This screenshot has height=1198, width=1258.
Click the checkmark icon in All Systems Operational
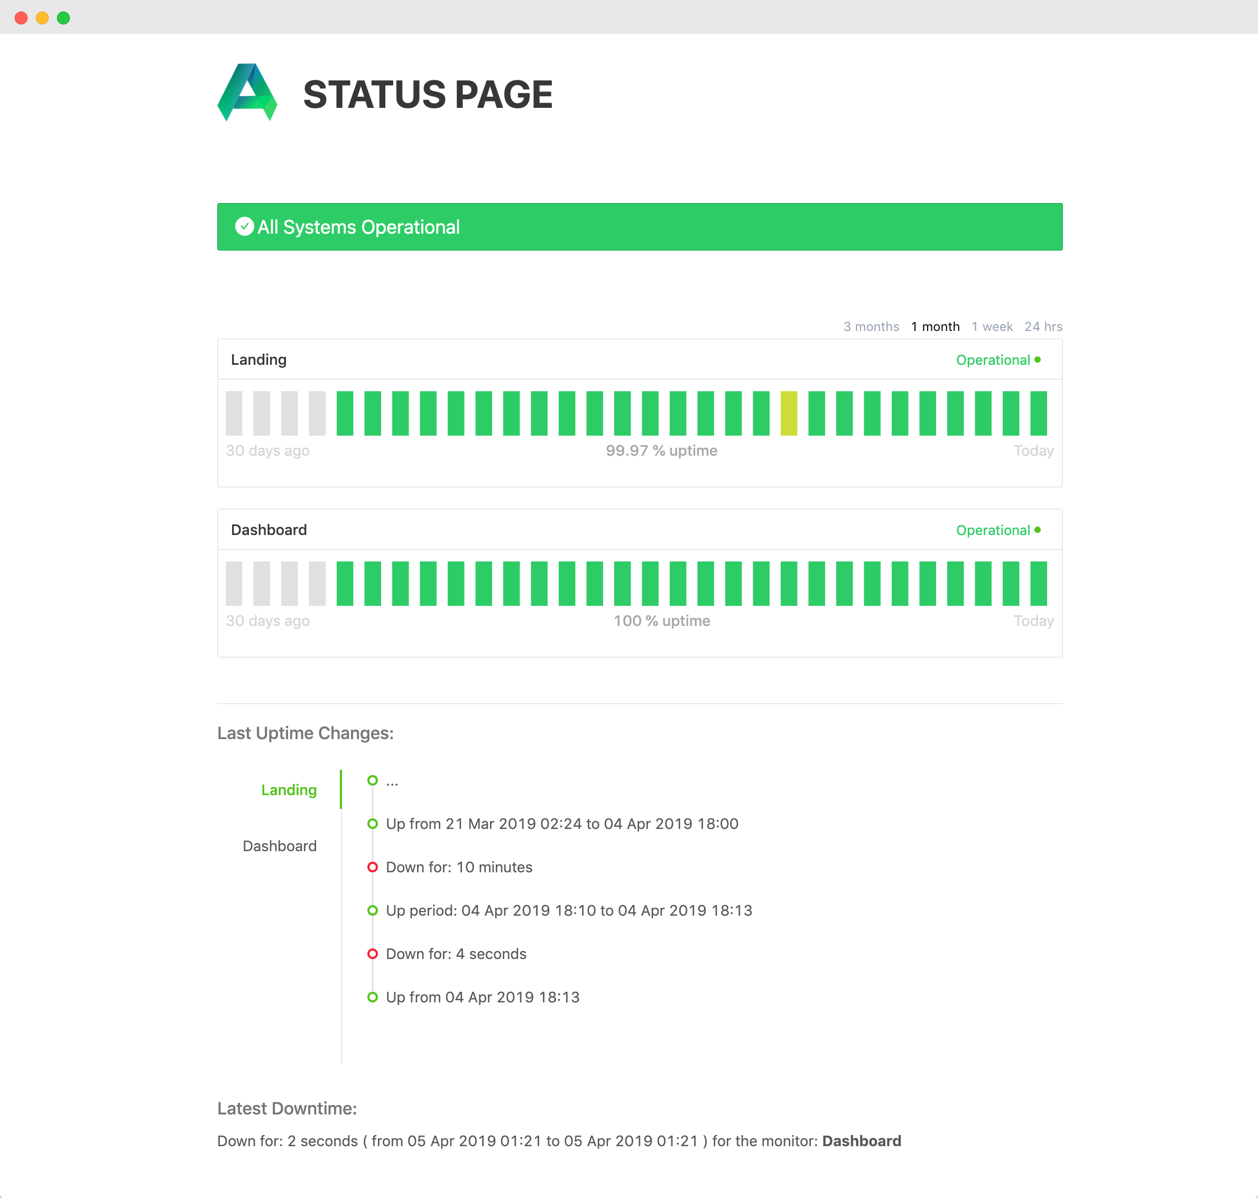pyautogui.click(x=244, y=227)
